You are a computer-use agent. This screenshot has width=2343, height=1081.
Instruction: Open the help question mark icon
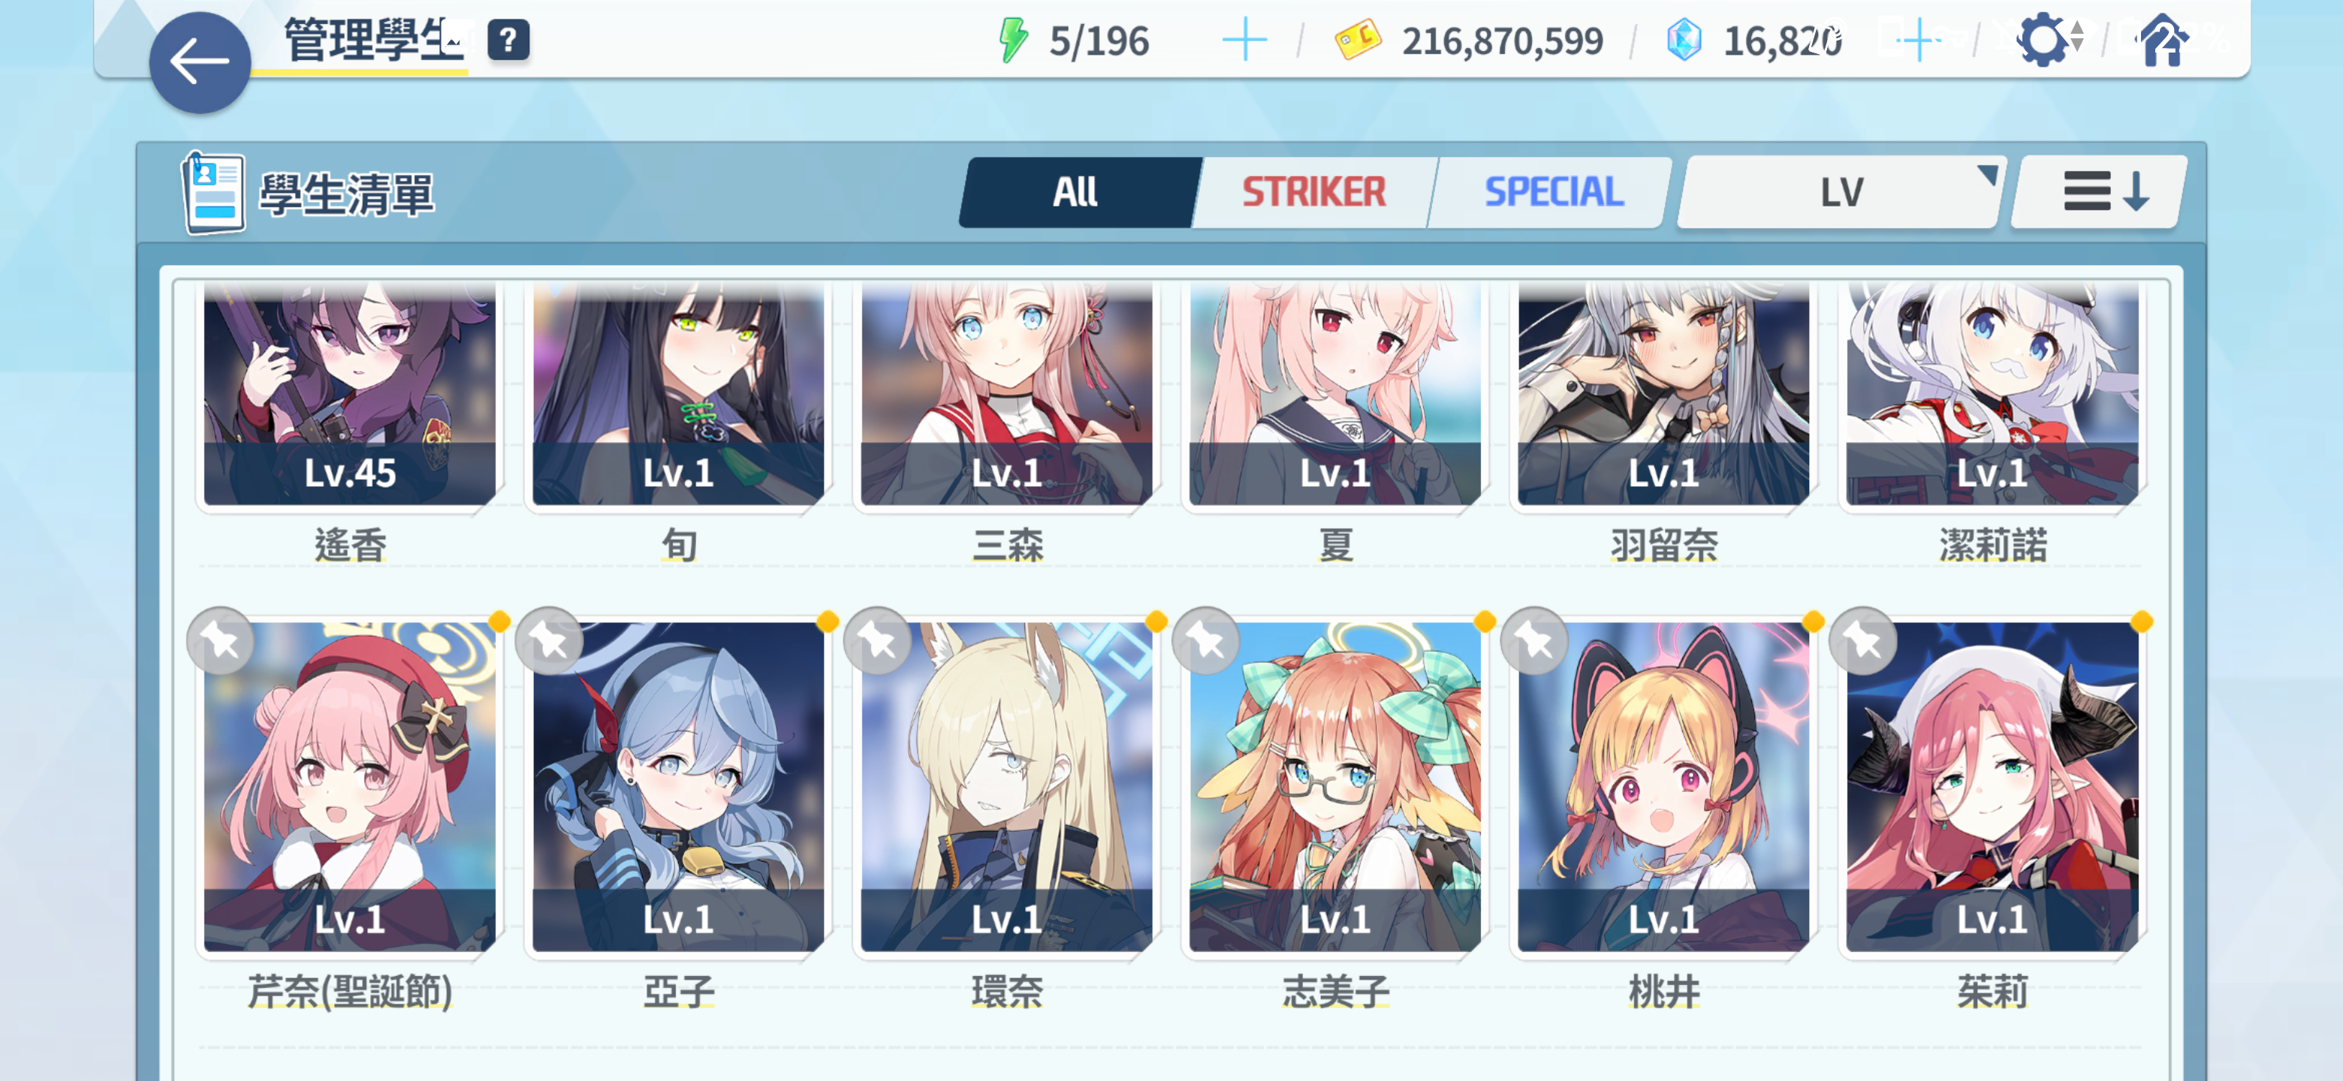(508, 41)
